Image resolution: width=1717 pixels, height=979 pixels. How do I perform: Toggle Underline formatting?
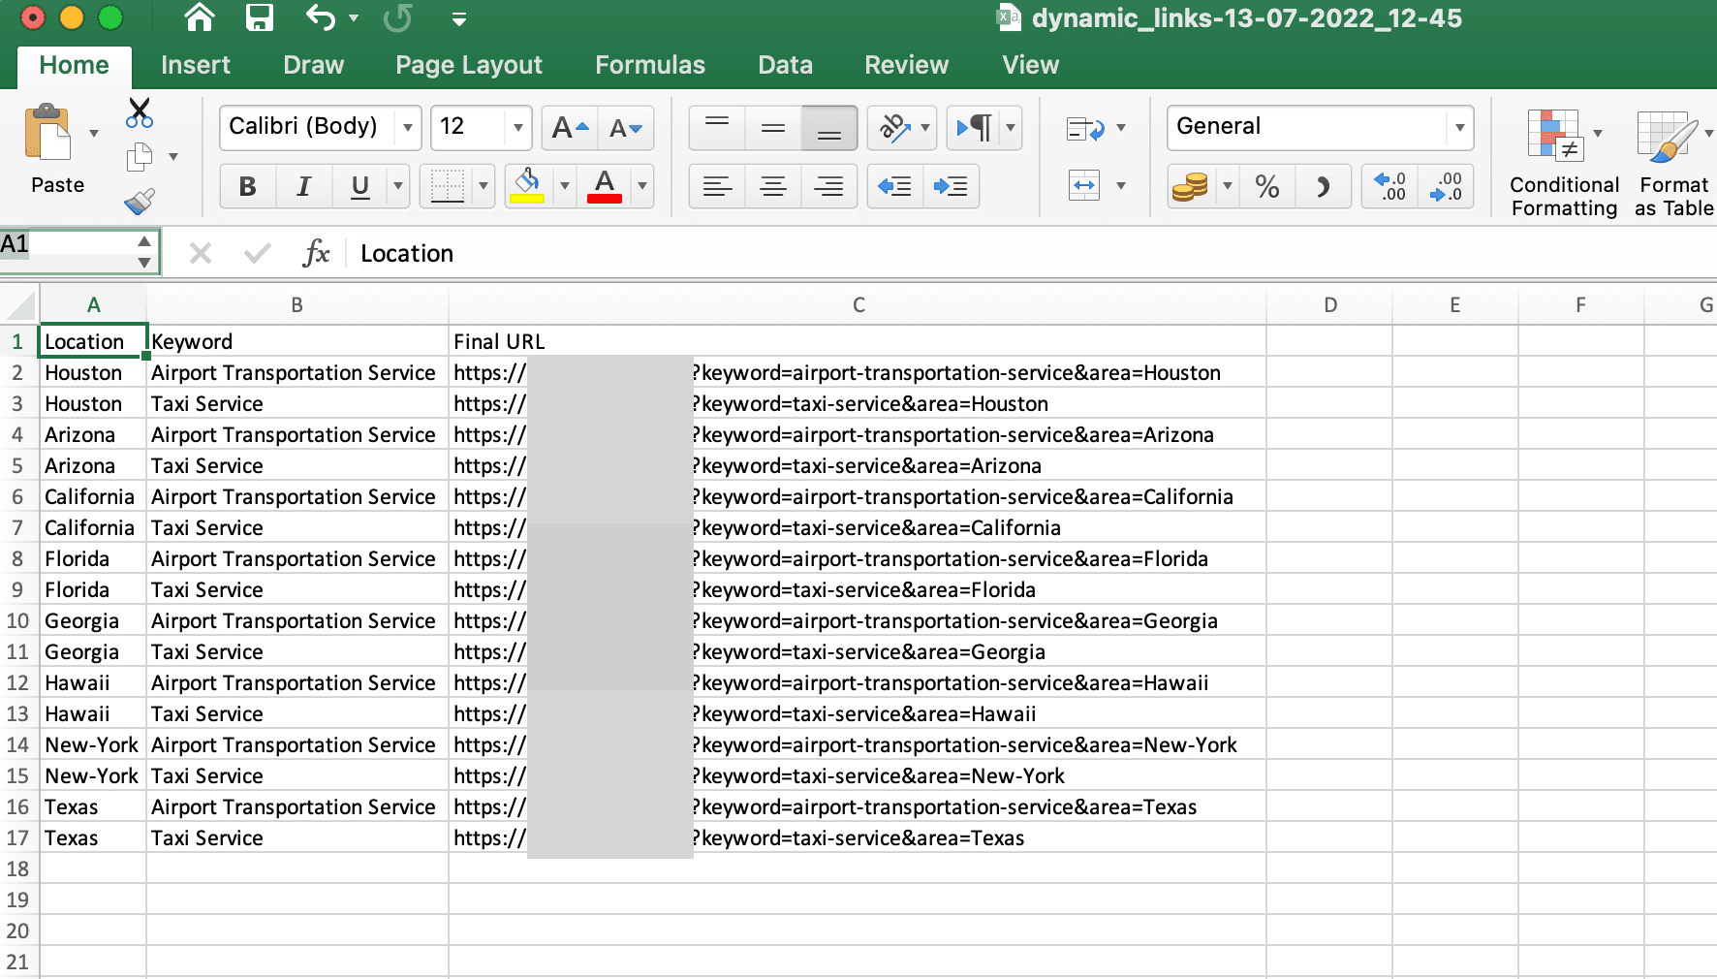pos(360,186)
